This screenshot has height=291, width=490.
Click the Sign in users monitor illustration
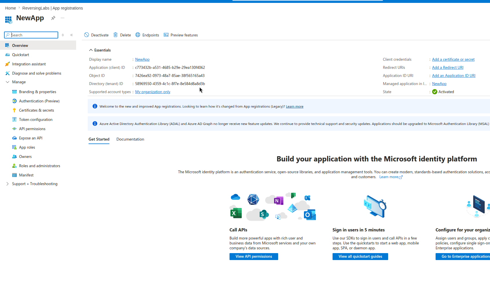(375, 206)
